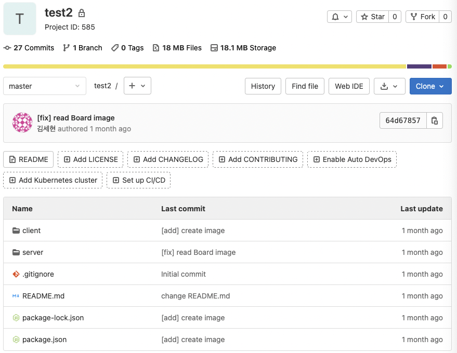Open the 1 Branch link
Image resolution: width=457 pixels, height=353 pixels.
[83, 48]
